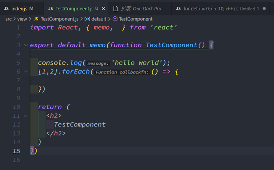
Task: Click line number 1 in gutter
Action: (18, 28)
